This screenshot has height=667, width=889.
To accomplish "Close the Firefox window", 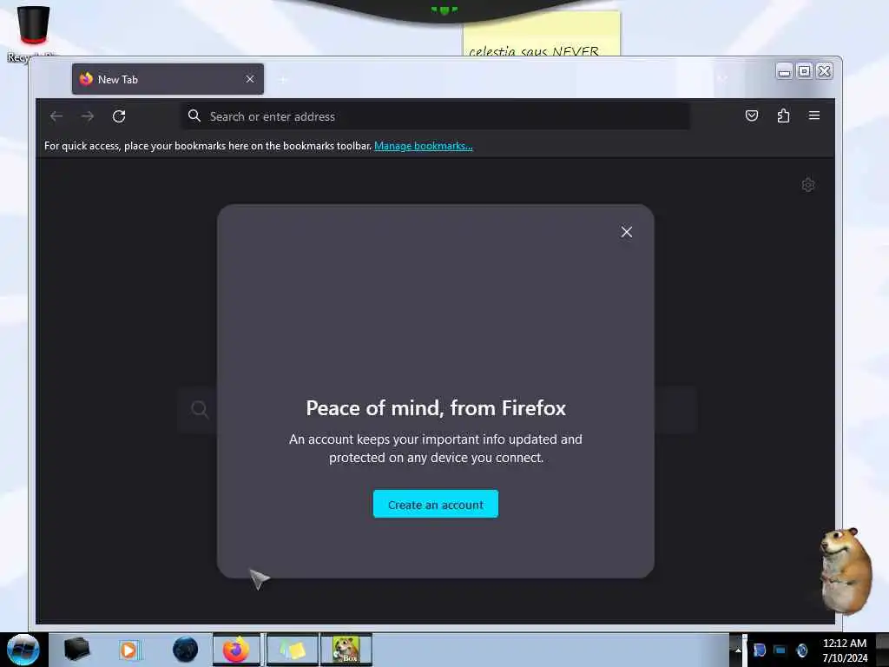I will click(825, 71).
